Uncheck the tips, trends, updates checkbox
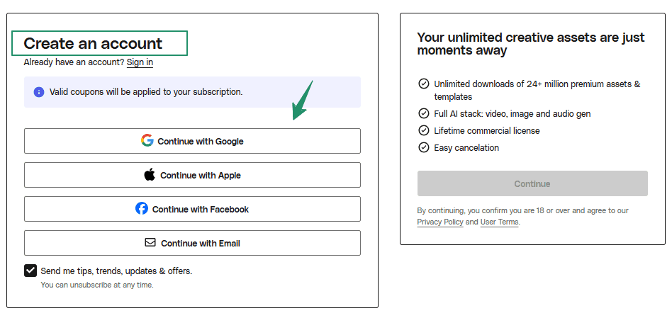Image resolution: width=672 pixels, height=318 pixels. [x=30, y=271]
